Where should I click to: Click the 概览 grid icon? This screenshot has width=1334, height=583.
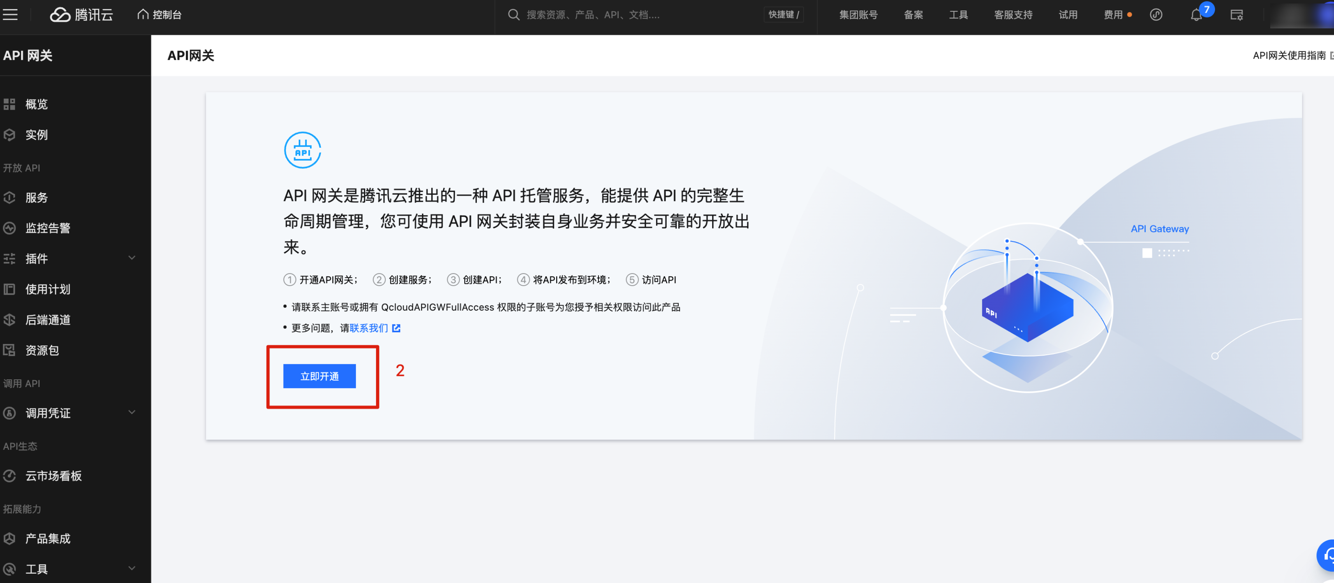point(9,104)
